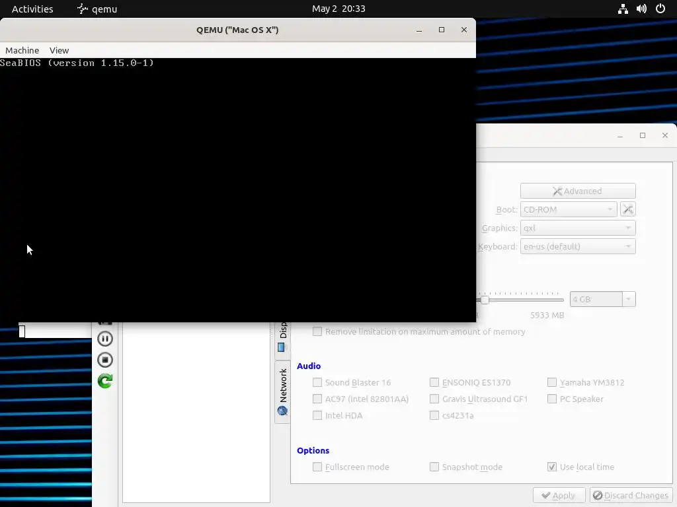
Task: Open the View menu in QEMU window
Action: 59,50
